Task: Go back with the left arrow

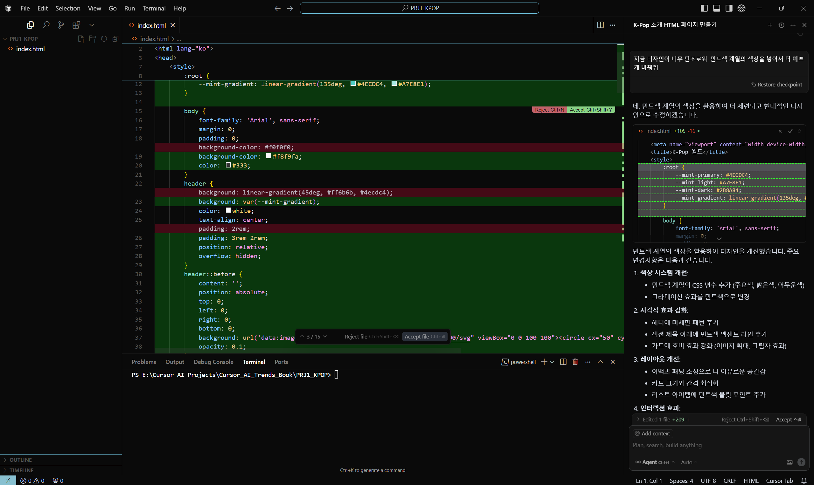Action: 277,8
